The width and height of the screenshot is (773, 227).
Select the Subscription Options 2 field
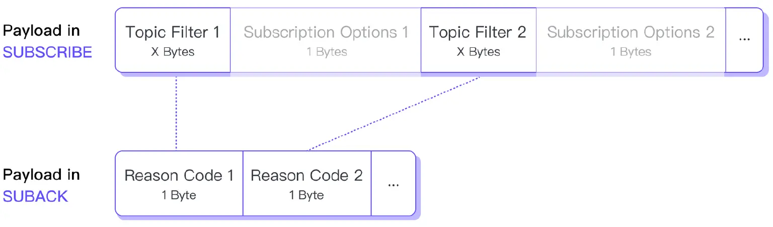click(630, 40)
